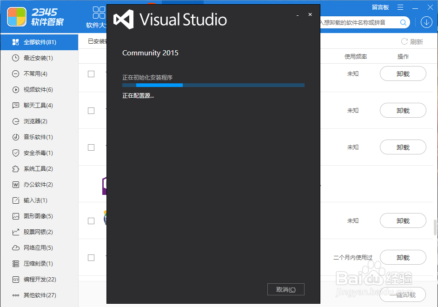The height and width of the screenshot is (307, 438).
Task: Open 浏览器(2) browser icon category
Action: pyautogui.click(x=16, y=121)
